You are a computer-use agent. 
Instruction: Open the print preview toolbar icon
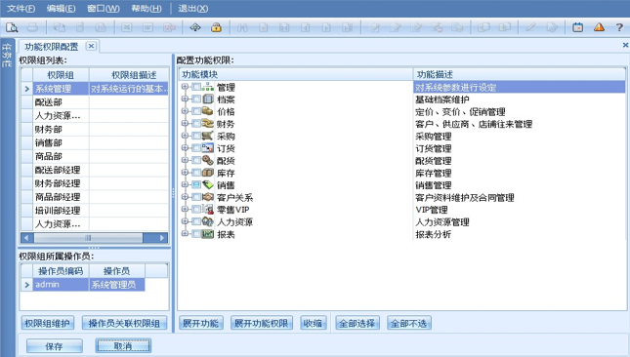[x=12, y=27]
